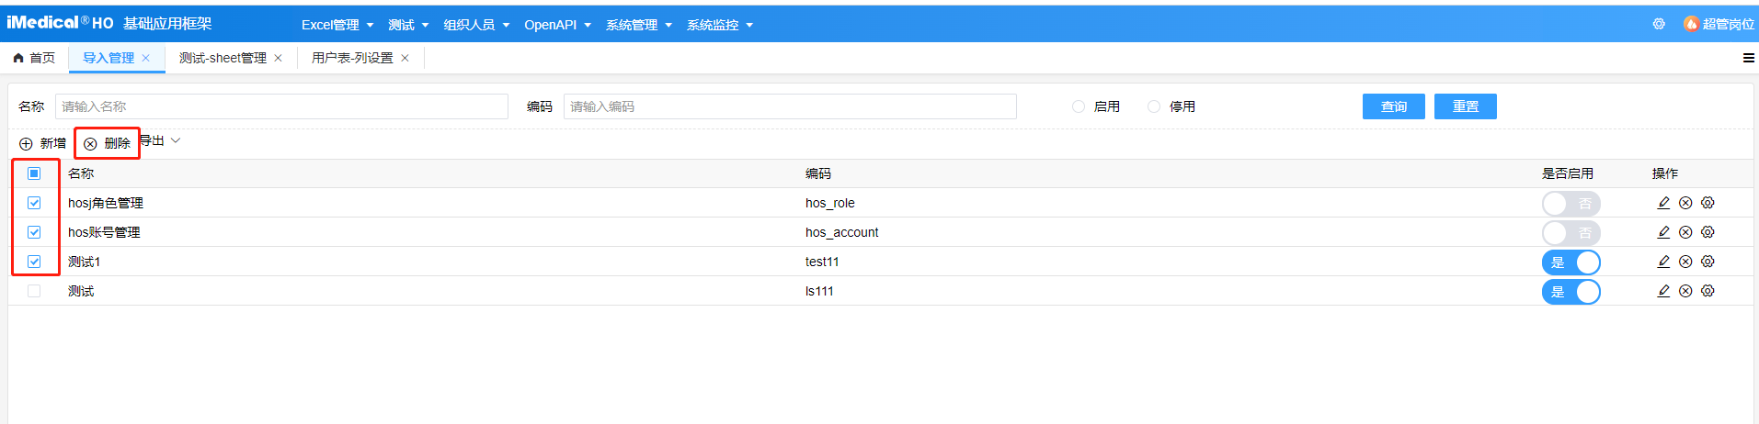Delete the hos账号管理 row via circle-x icon
This screenshot has height=424, width=1759.
1685,232
